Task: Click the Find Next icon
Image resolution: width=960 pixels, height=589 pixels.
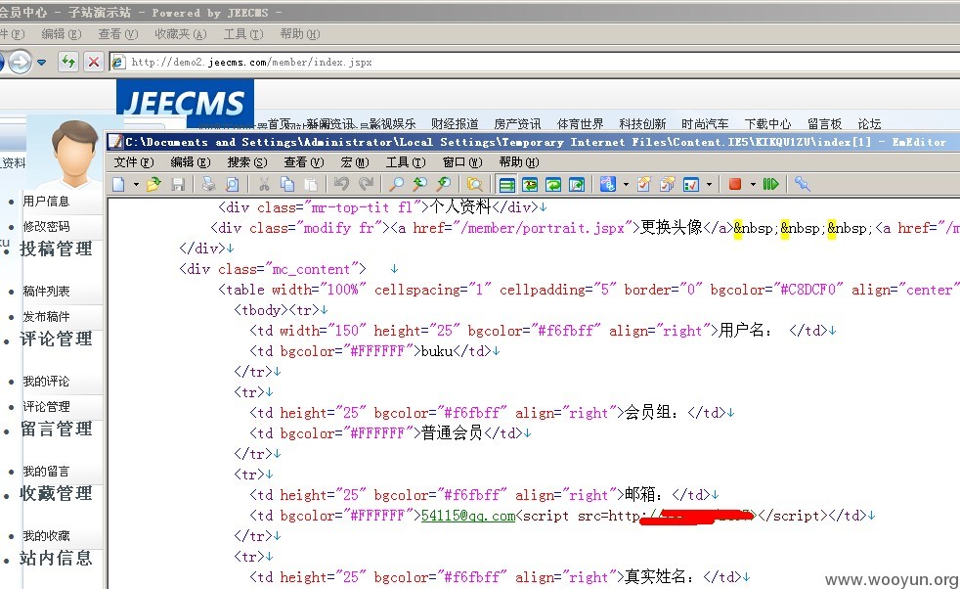Action: (x=420, y=185)
